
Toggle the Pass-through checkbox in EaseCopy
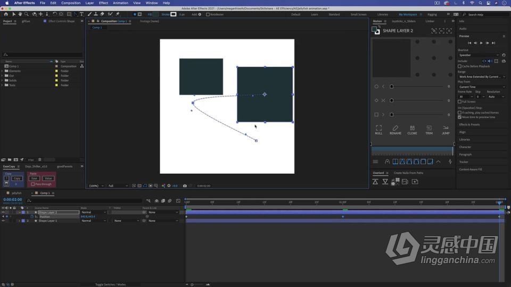pos(33,184)
